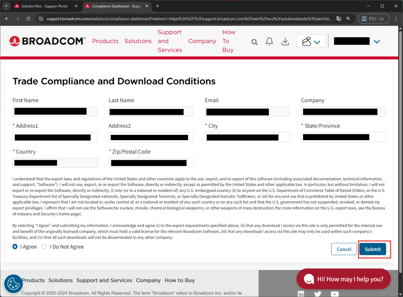Image resolution: width=403 pixels, height=297 pixels.
Task: Click the footer Solutions link
Action: 60,280
